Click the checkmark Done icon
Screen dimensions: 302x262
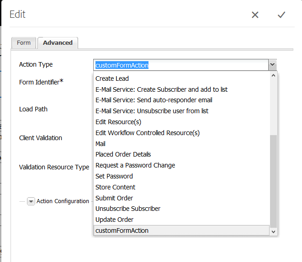281,15
